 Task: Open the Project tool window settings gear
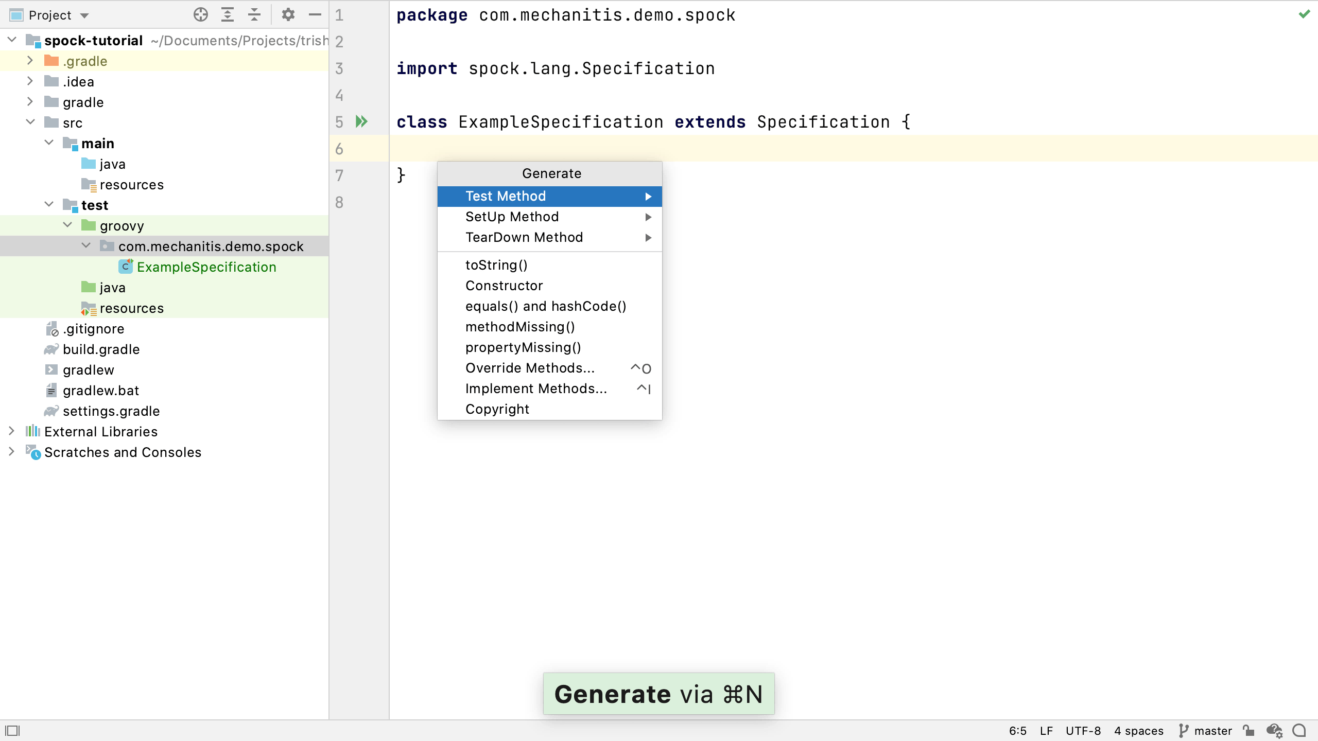pyautogui.click(x=288, y=14)
